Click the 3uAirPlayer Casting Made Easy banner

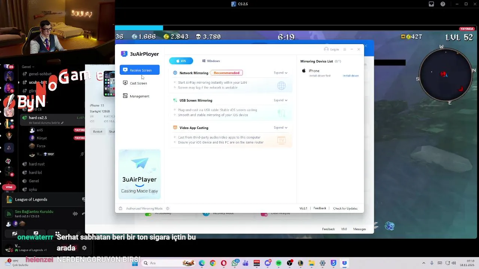click(140, 174)
